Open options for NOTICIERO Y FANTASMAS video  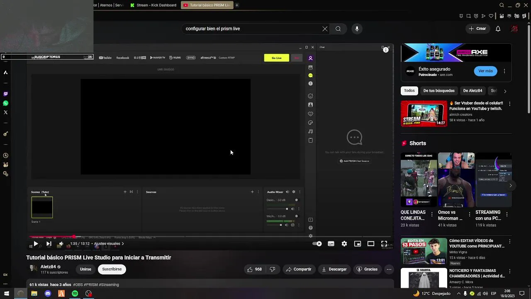[509, 271]
